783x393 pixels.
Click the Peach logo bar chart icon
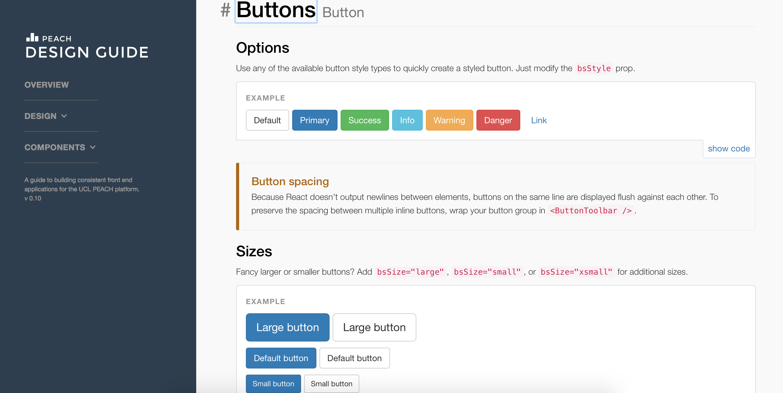[32, 37]
